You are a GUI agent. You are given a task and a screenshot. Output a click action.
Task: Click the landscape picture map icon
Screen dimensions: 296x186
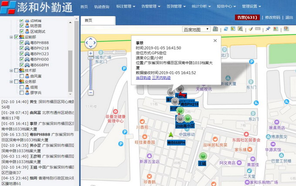click(x=276, y=29)
